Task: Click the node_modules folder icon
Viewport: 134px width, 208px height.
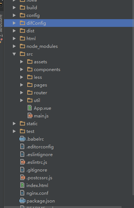Action: pyautogui.click(x=22, y=46)
